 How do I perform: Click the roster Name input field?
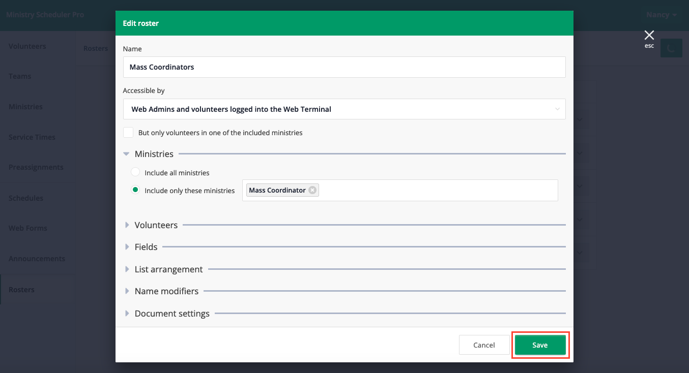coord(344,67)
